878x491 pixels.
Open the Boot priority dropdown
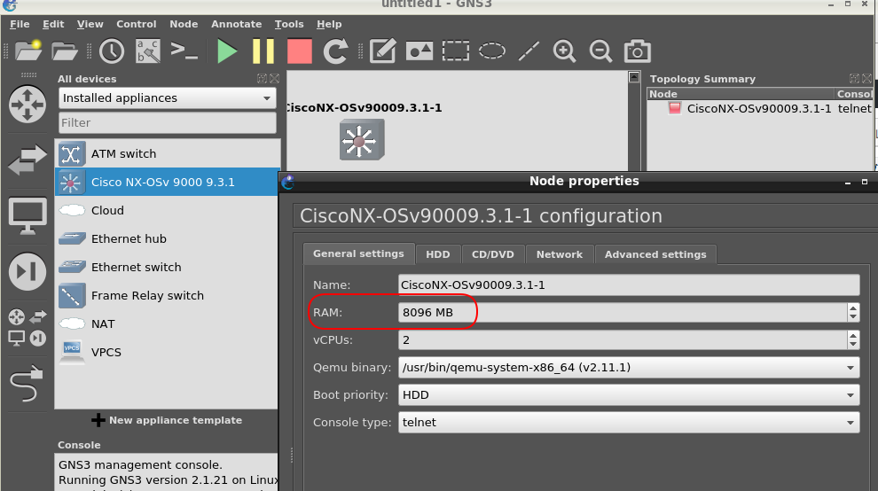(629, 394)
